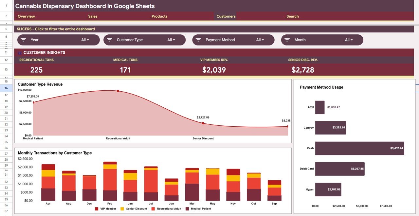The image size is (419, 216).
Task: Select the Customers tab
Action: tap(226, 16)
